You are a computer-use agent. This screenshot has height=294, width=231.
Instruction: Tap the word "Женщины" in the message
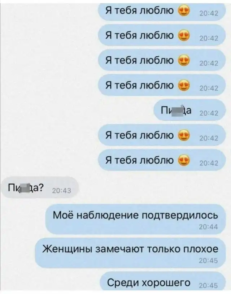(x=67, y=249)
